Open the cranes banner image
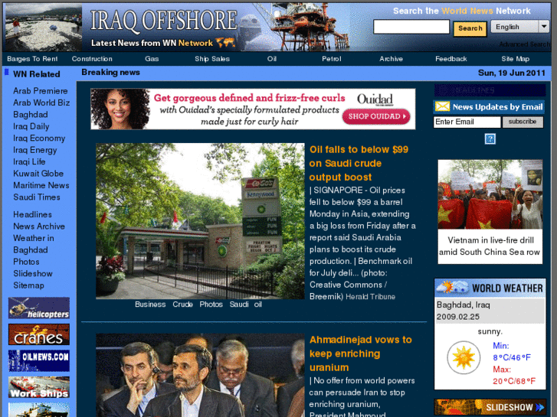557x417 pixels. [x=39, y=334]
